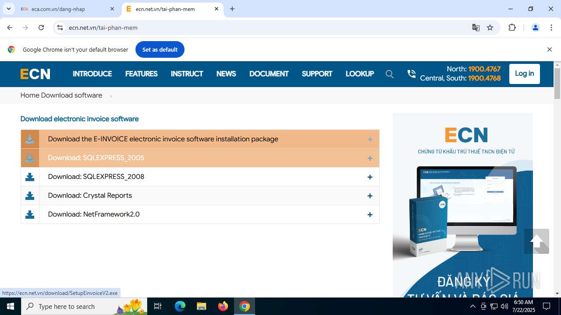Open the Windows Start menu
Screen dimensions: 561x315
[11, 306]
